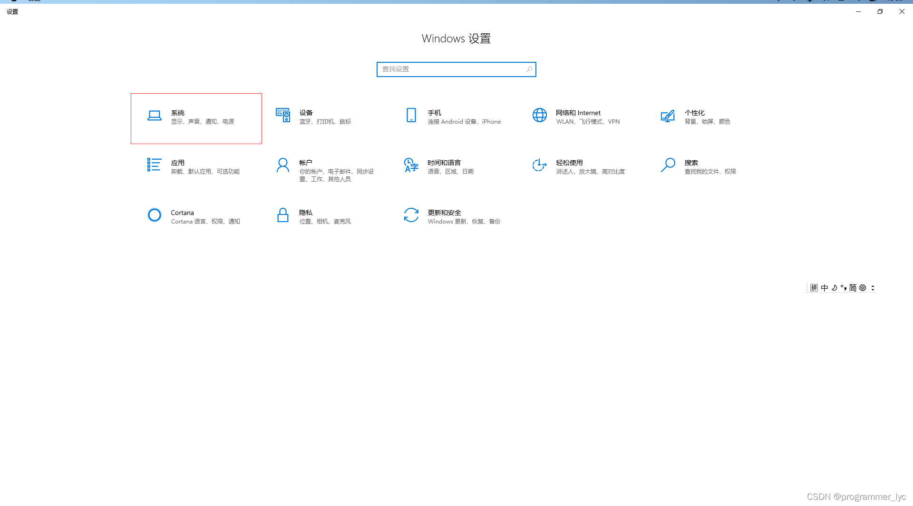Click the 时间和语言 clock-character icon
The width and height of the screenshot is (913, 506).
(411, 165)
